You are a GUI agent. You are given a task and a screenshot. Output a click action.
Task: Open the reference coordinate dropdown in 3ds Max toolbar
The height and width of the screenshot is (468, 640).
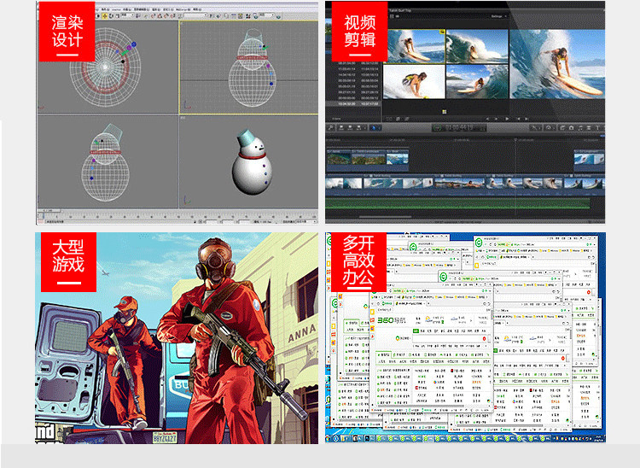(x=128, y=15)
